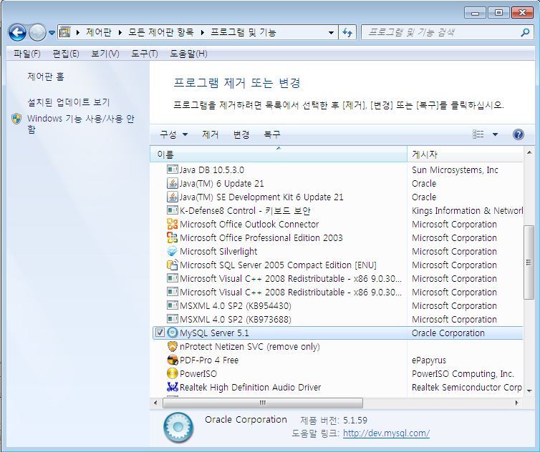Click the large MySQL gear icon in details pane

[x=178, y=427]
